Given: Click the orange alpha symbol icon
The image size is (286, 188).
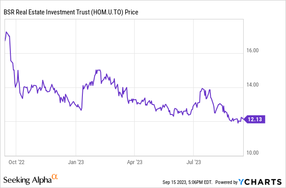Looking at the screenshot, I should pos(54,177).
